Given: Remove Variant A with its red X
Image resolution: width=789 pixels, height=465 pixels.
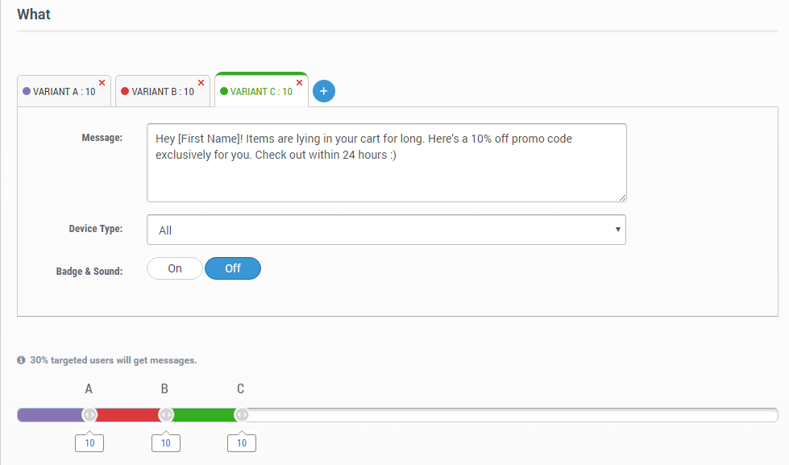Looking at the screenshot, I should pos(102,83).
